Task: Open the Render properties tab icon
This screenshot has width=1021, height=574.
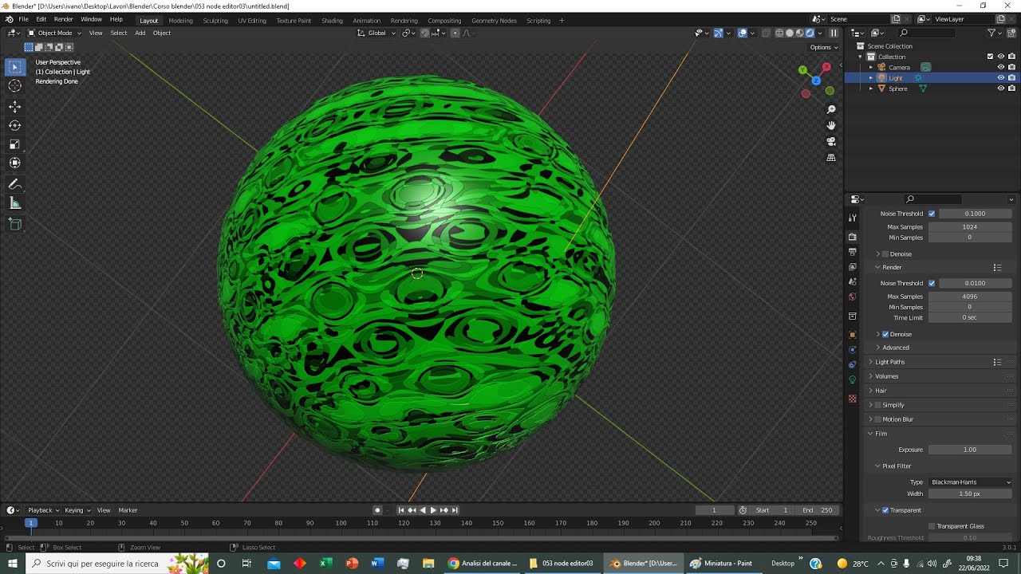Action: (x=853, y=236)
